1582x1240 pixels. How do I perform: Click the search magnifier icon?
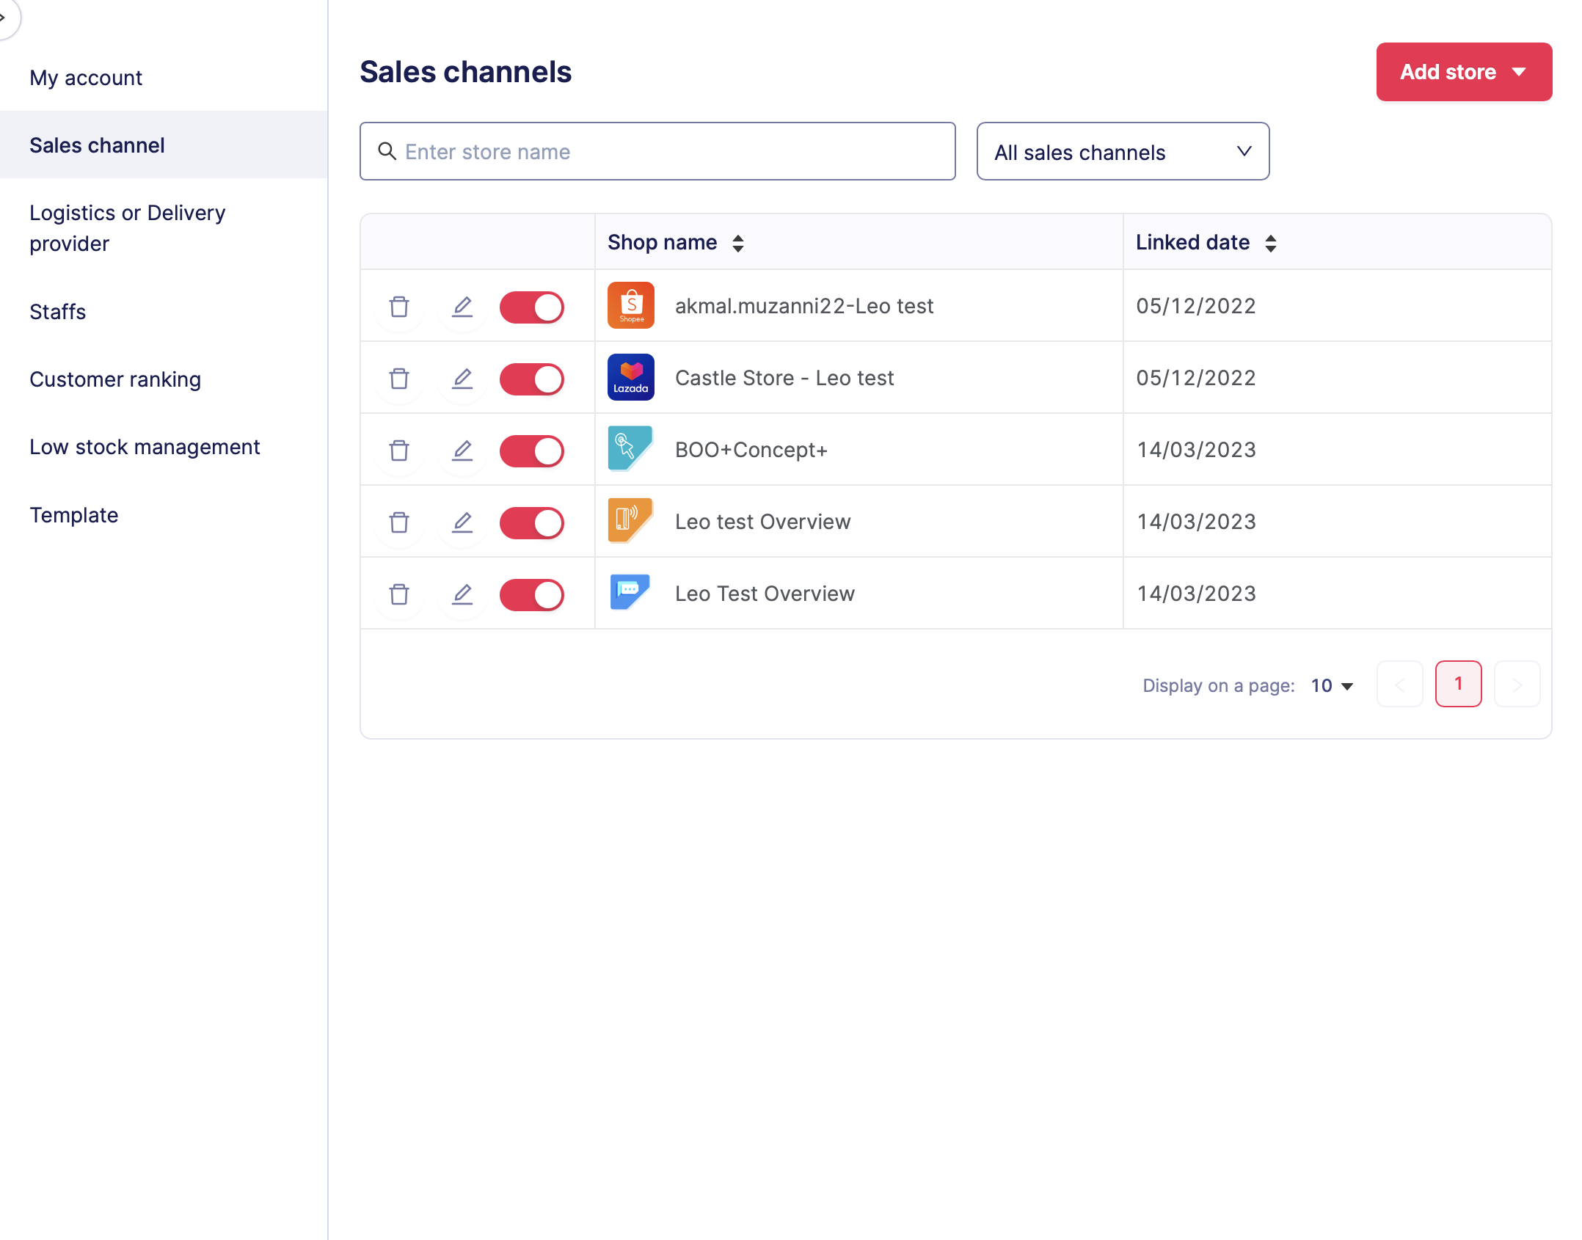click(387, 152)
